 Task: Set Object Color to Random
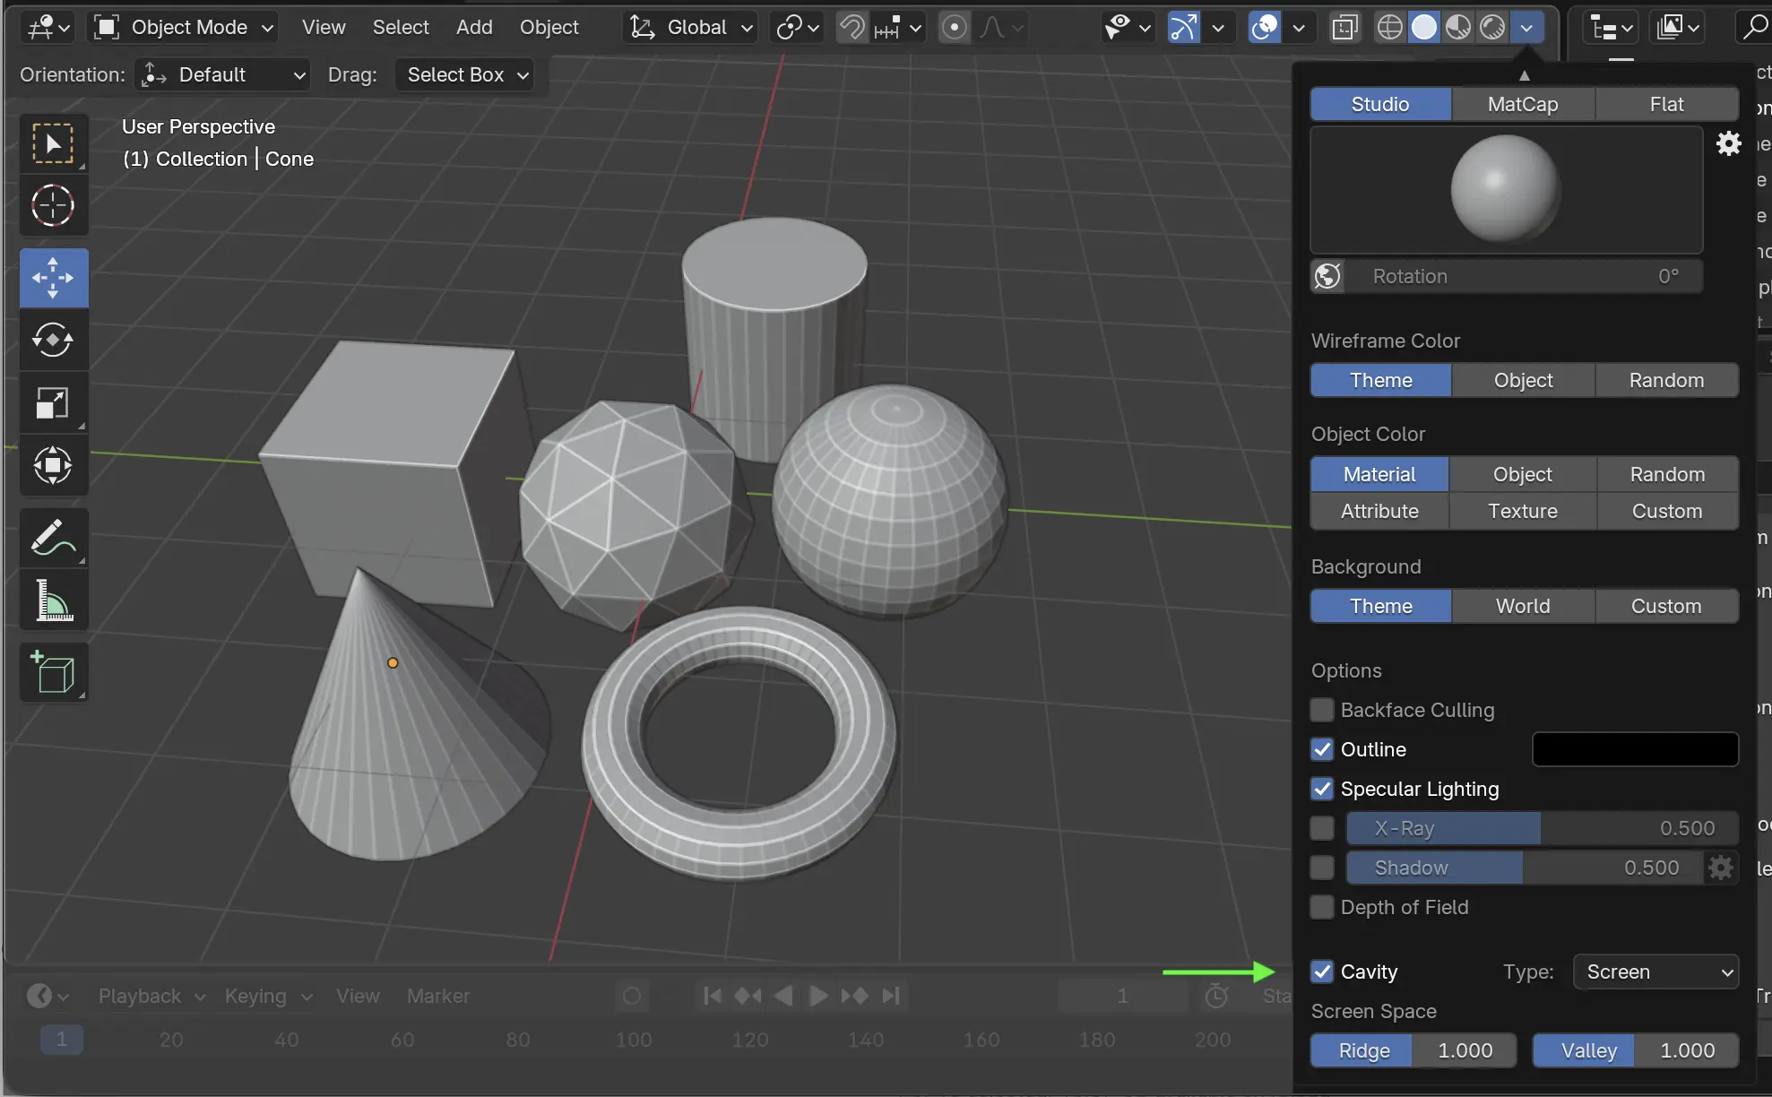point(1666,474)
